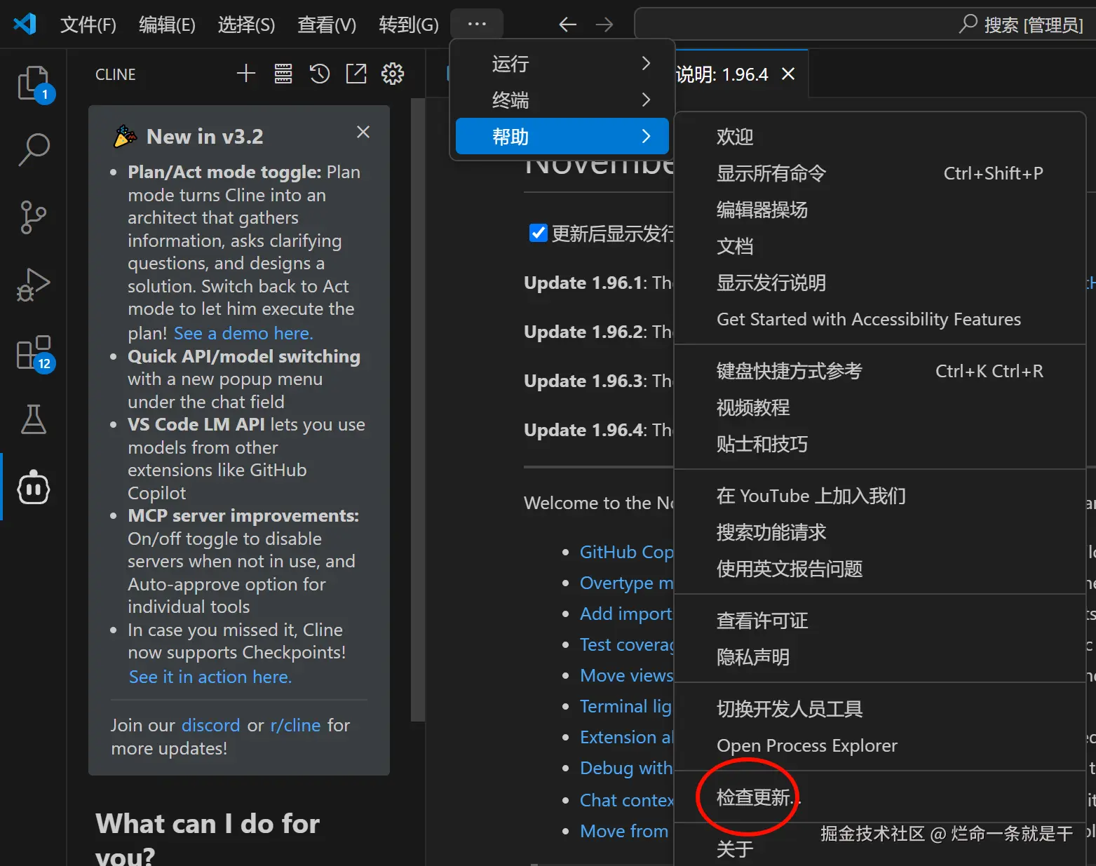Select 文档 menu item

tap(880, 246)
